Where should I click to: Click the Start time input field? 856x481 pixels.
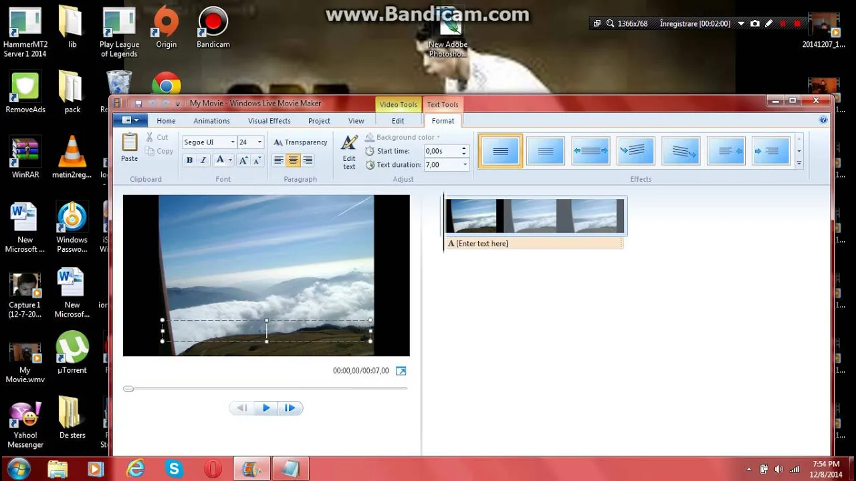click(442, 151)
